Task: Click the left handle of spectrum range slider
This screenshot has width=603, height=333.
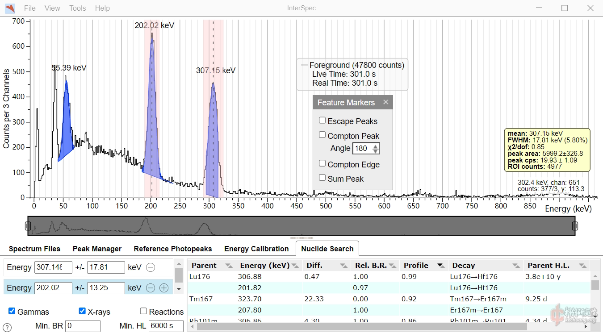Action: pyautogui.click(x=28, y=226)
